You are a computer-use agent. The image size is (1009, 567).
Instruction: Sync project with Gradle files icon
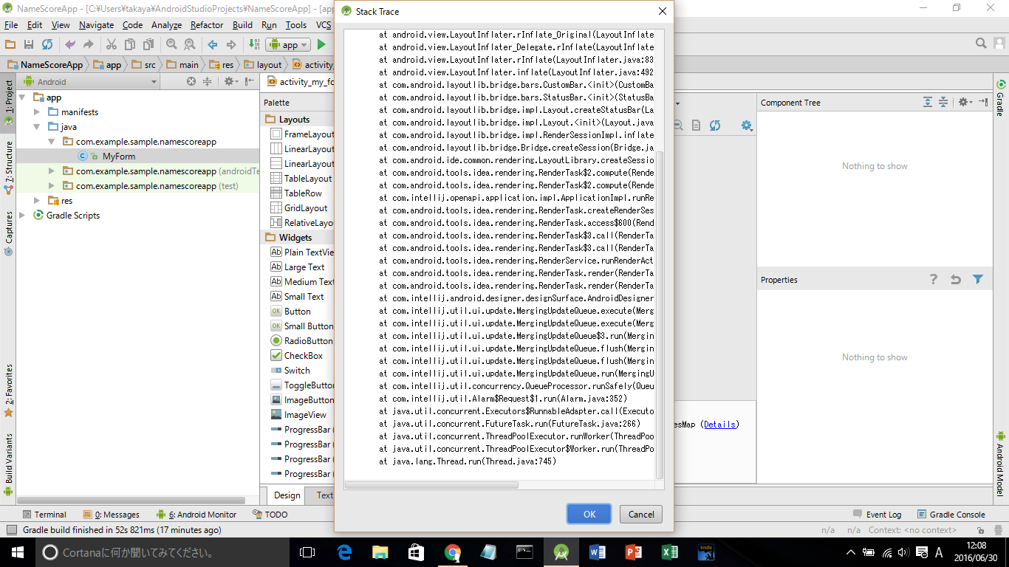pos(47,44)
